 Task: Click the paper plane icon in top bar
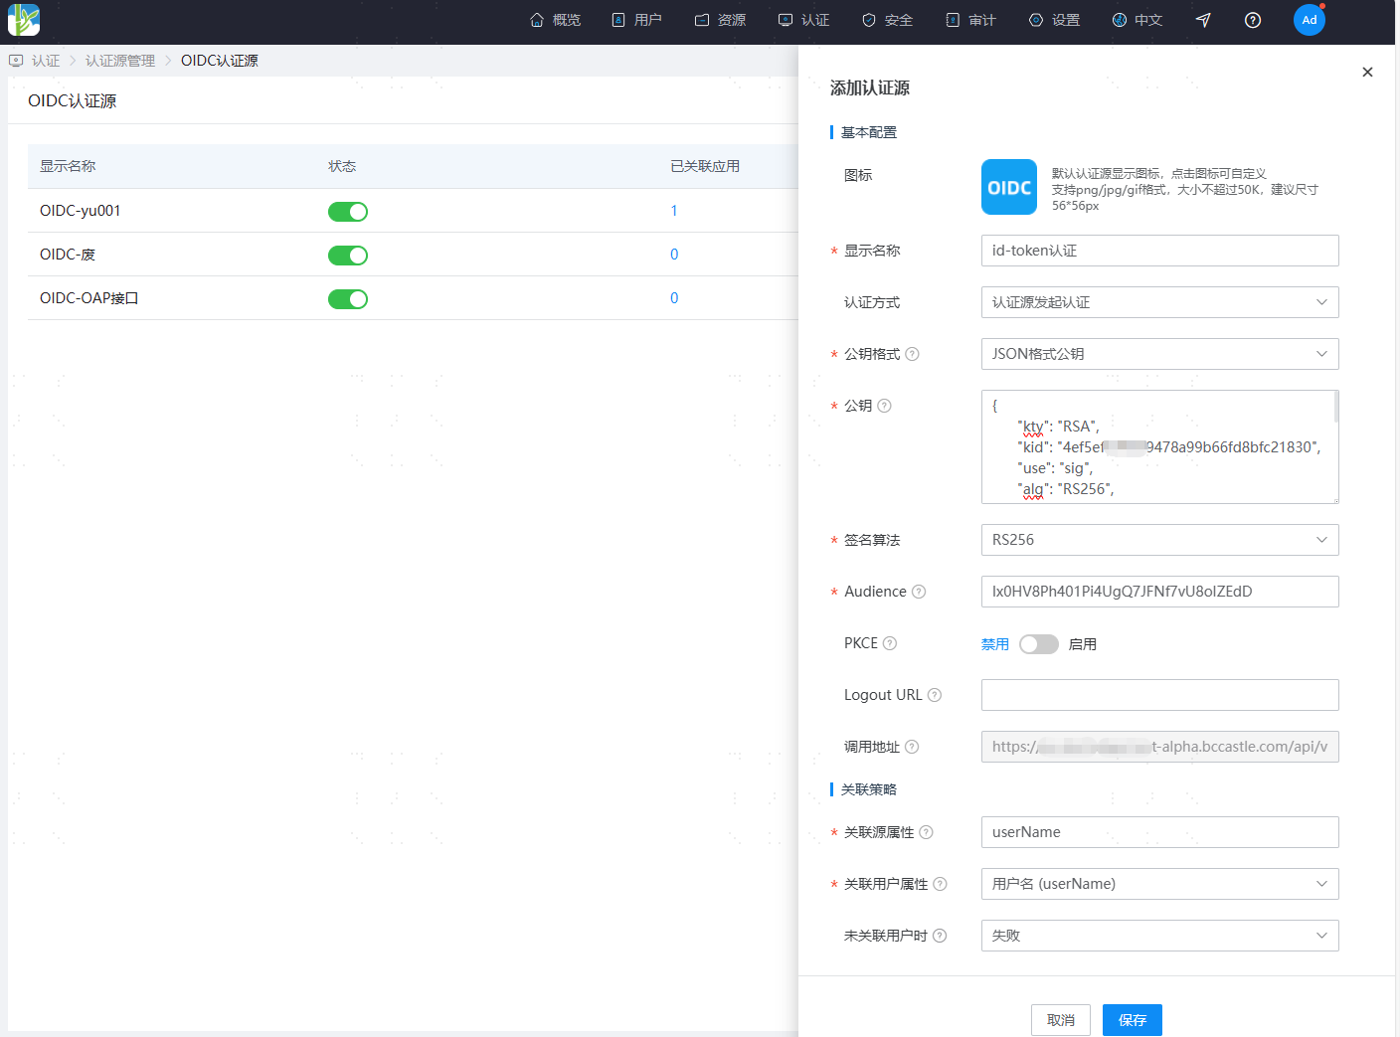[x=1203, y=20]
